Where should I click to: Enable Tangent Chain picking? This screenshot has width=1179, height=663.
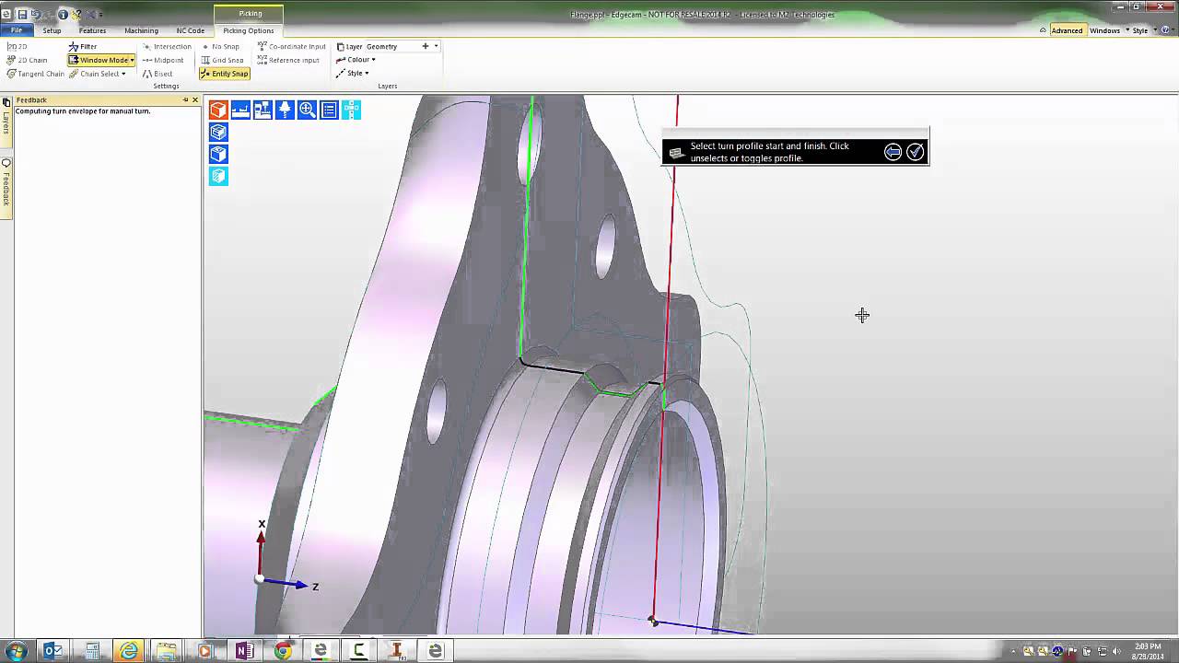(35, 74)
